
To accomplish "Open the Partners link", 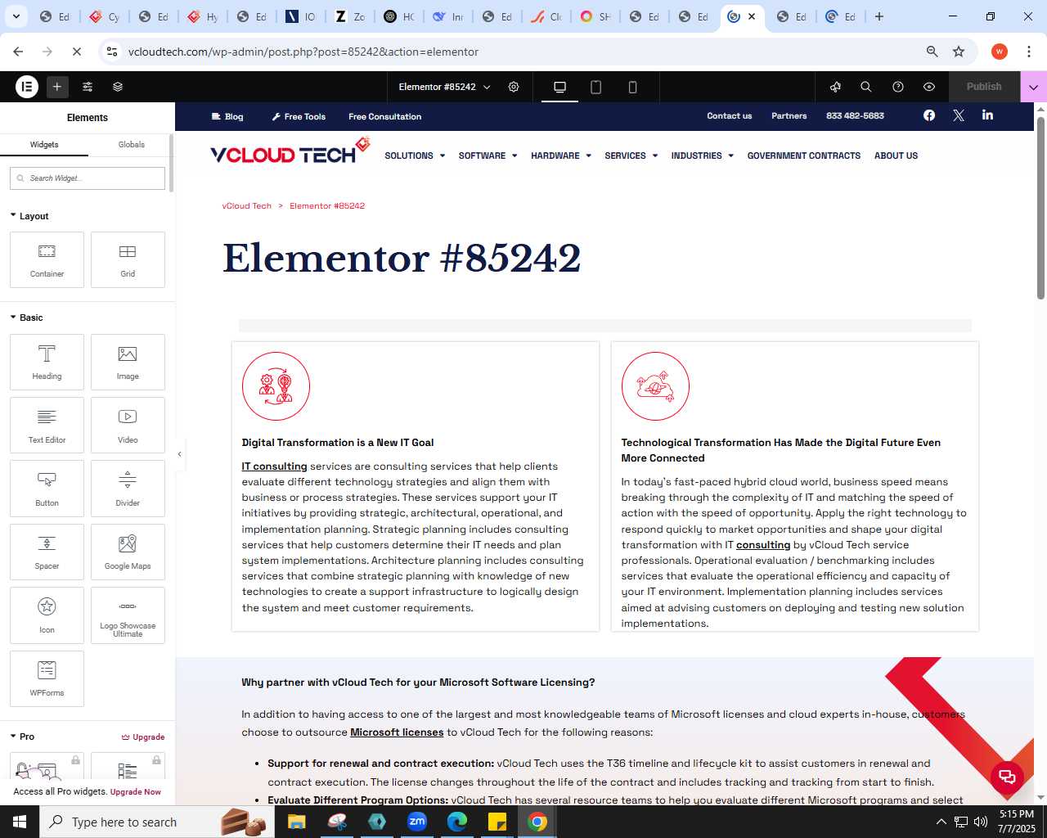I will coord(789,115).
